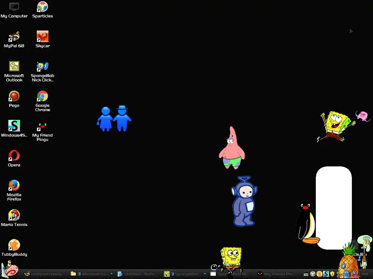Switch to the Untitled - Notepad taskbar button

pos(137,274)
